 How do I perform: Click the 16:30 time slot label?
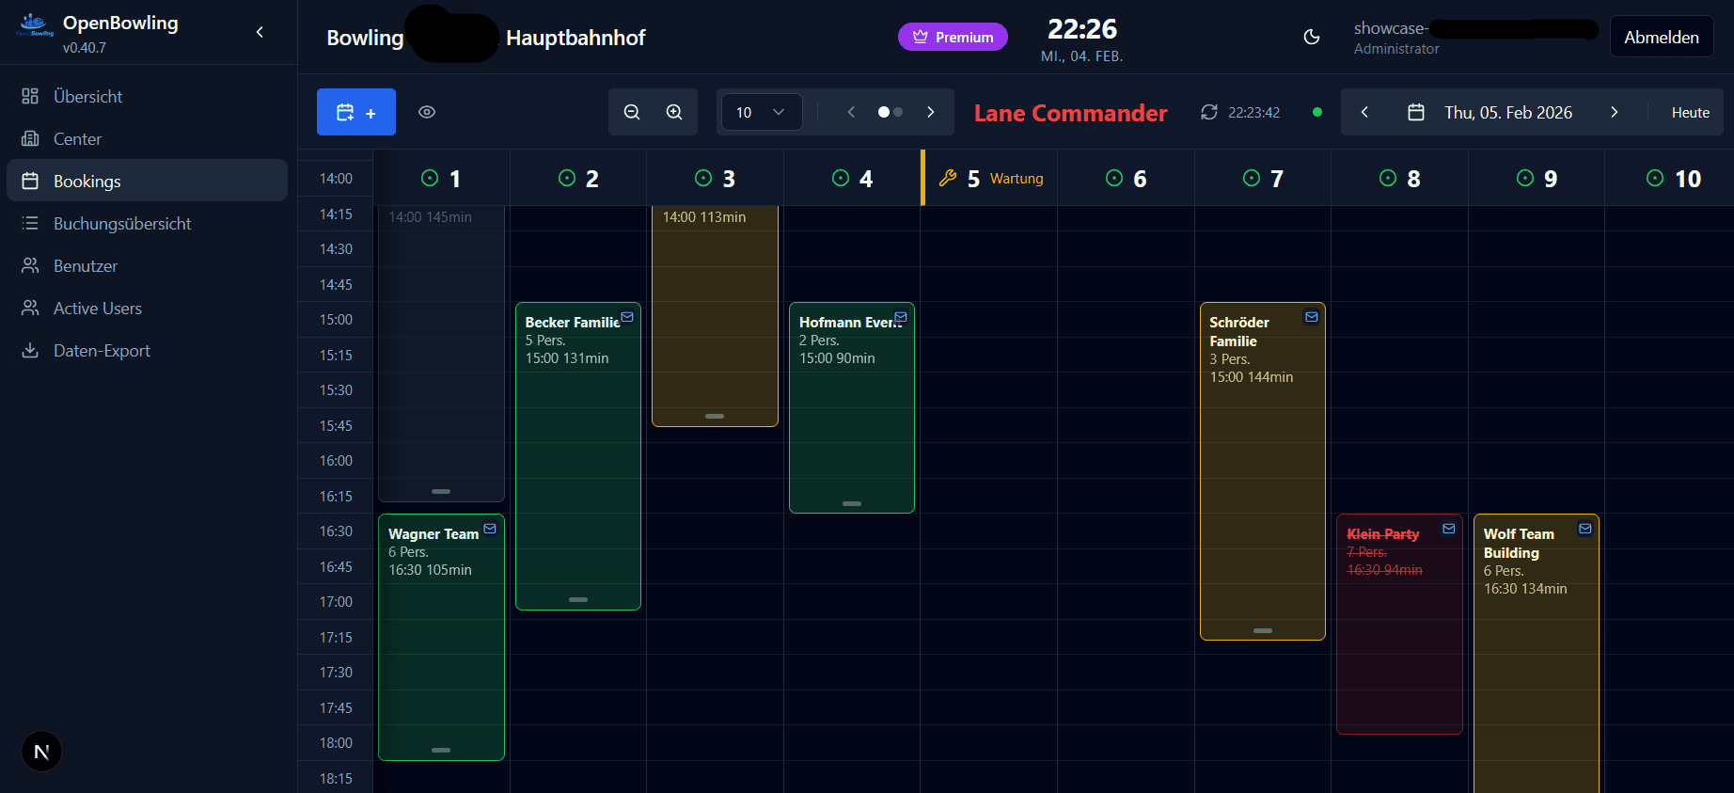(x=336, y=531)
